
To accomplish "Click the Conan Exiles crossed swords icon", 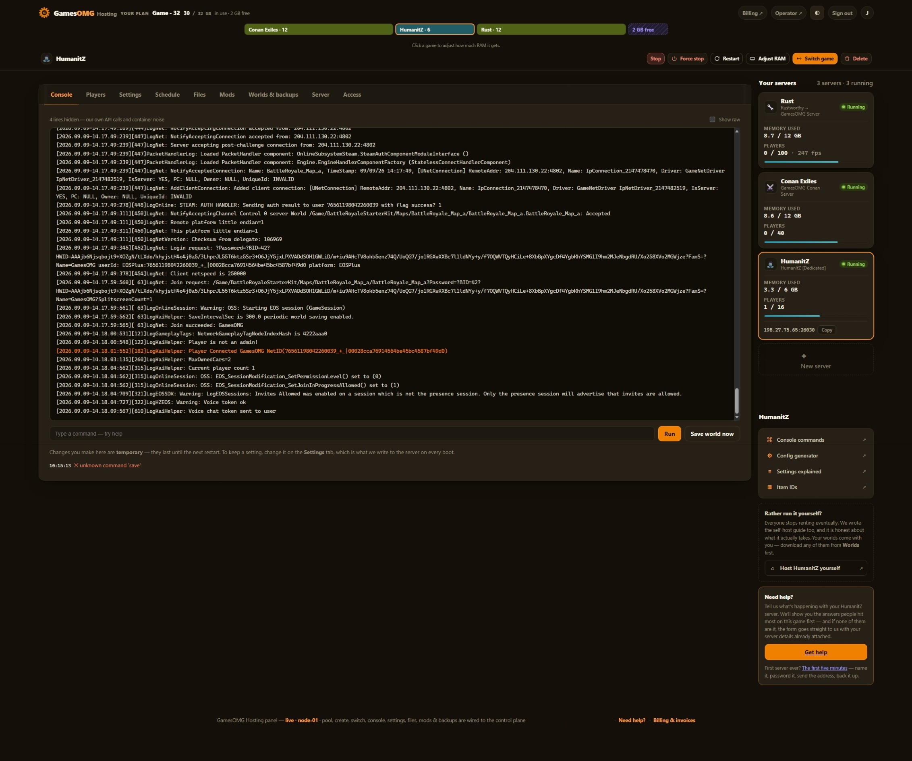I will coord(770,187).
